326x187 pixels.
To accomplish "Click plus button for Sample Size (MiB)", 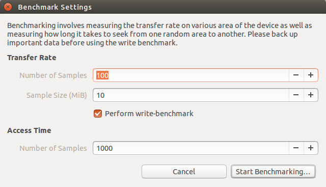I will pyautogui.click(x=311, y=95).
